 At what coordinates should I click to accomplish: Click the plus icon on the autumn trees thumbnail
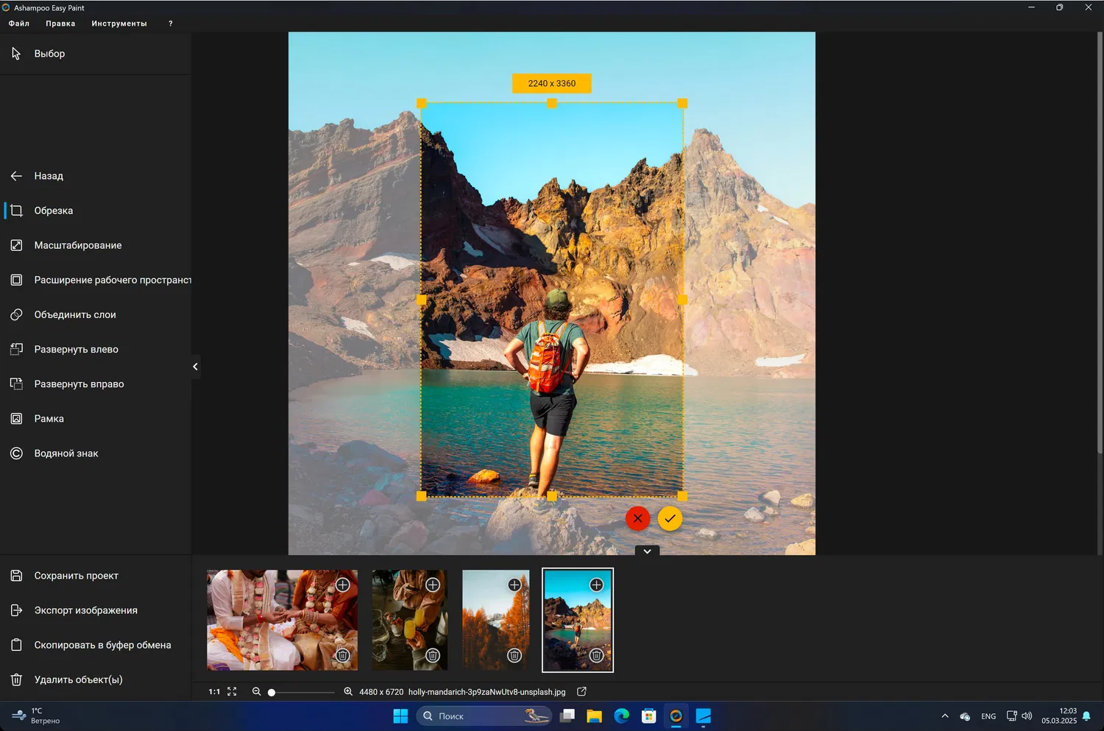tap(514, 585)
